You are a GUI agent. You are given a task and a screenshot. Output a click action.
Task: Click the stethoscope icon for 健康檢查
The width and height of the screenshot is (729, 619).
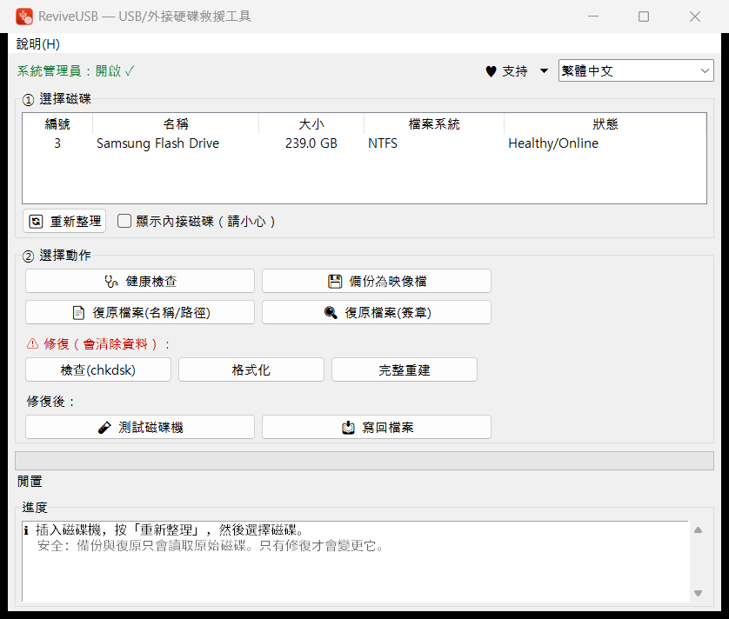(111, 281)
